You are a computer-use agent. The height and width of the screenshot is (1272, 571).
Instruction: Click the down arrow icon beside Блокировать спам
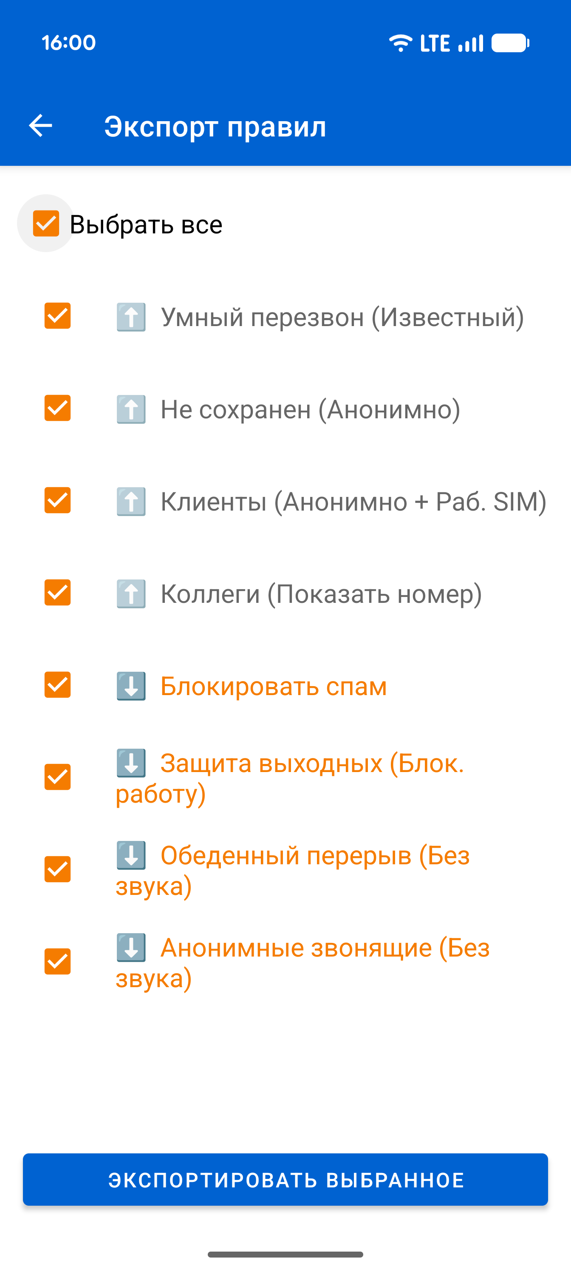point(131,686)
